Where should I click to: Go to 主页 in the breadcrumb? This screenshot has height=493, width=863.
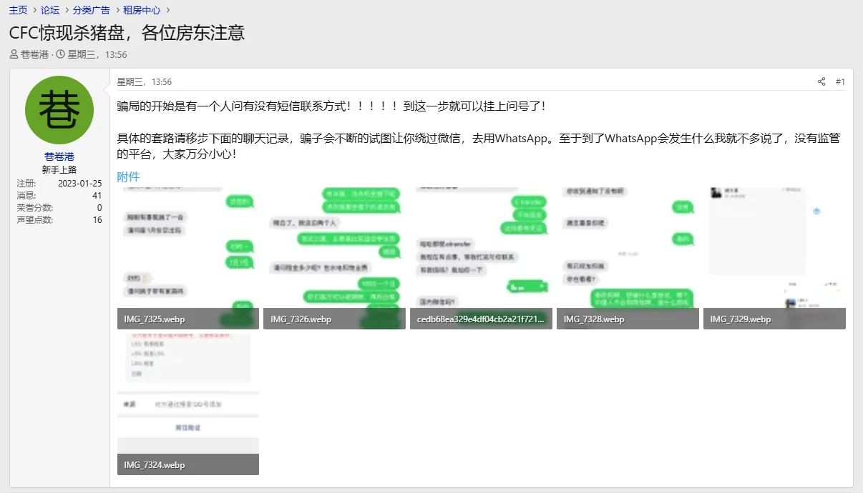(x=18, y=10)
